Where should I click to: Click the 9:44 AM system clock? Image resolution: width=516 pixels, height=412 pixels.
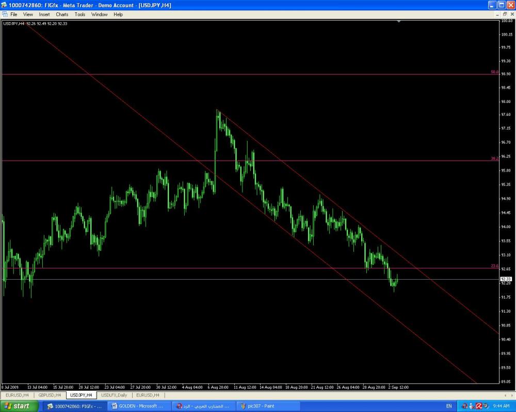[501, 406]
